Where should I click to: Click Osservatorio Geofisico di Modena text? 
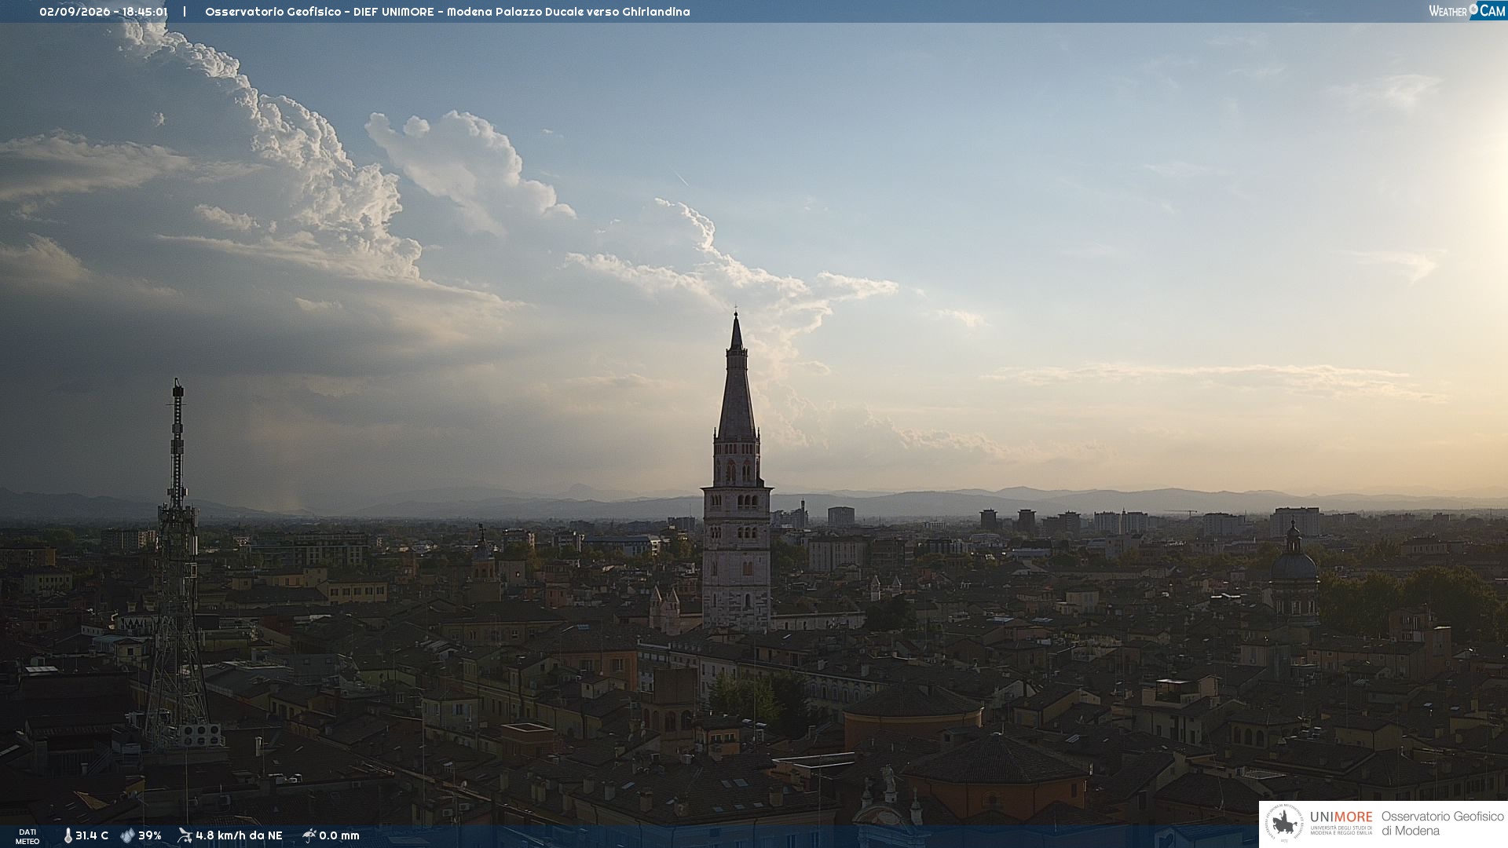point(1442,824)
